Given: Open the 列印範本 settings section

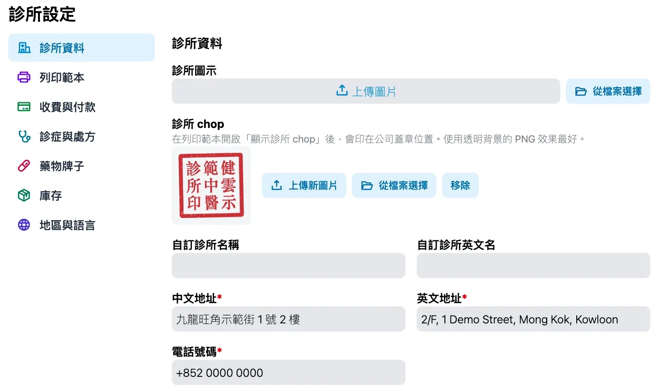Looking at the screenshot, I should [x=82, y=77].
